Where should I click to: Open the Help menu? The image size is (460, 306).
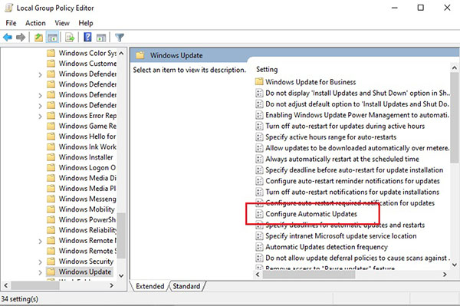coord(86,23)
